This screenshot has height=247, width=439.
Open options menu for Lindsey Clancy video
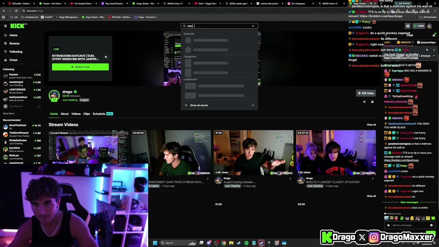[373, 178]
